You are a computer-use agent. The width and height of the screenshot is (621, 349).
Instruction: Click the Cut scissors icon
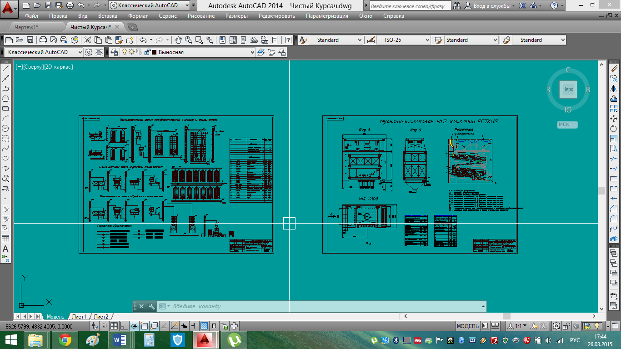pyautogui.click(x=88, y=40)
